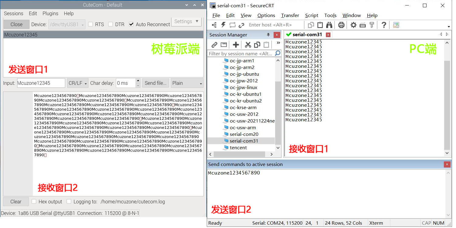Click connect-in-tab icon in Session Manager
Viewport: 456px width, 228px height.
point(224,45)
